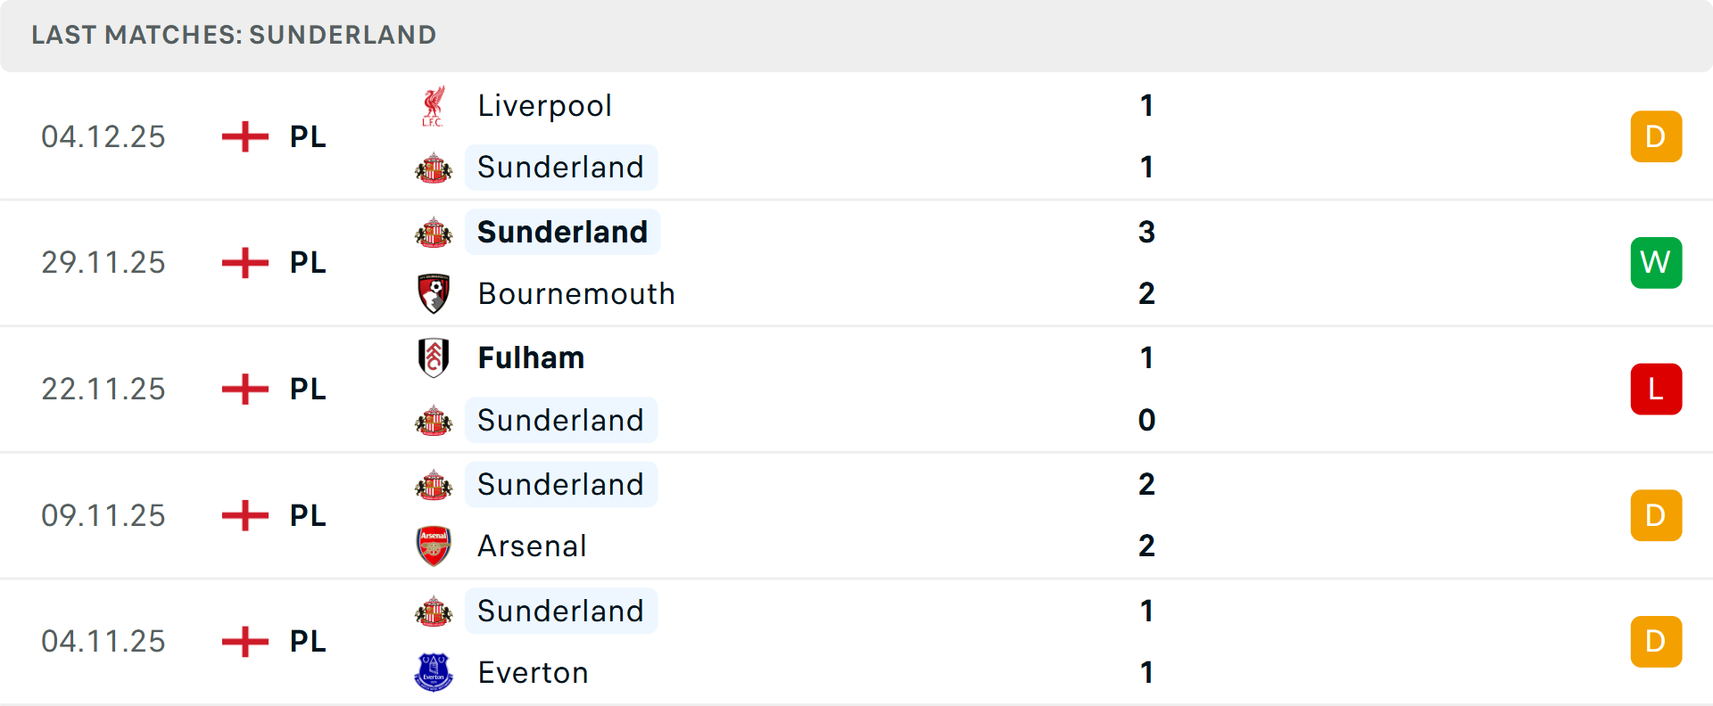Select the bold Fulham team name
The height and width of the screenshot is (706, 1713).
pos(531,357)
